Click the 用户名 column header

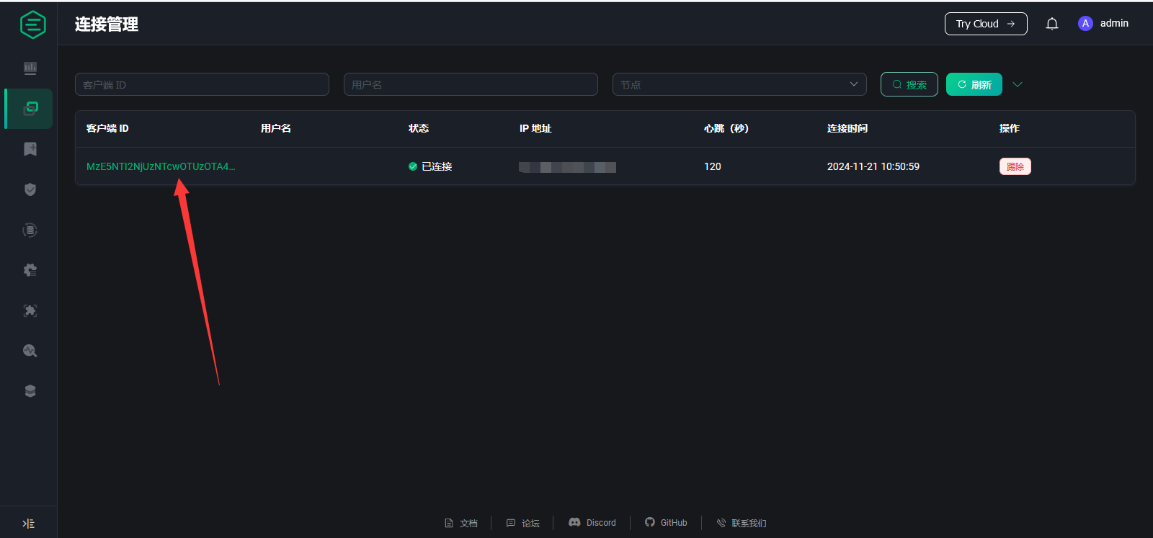pyautogui.click(x=276, y=128)
